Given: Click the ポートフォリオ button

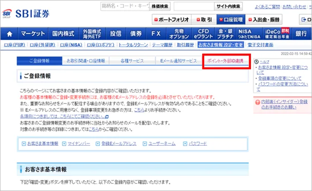Looking at the screenshot, I should [x=172, y=20].
